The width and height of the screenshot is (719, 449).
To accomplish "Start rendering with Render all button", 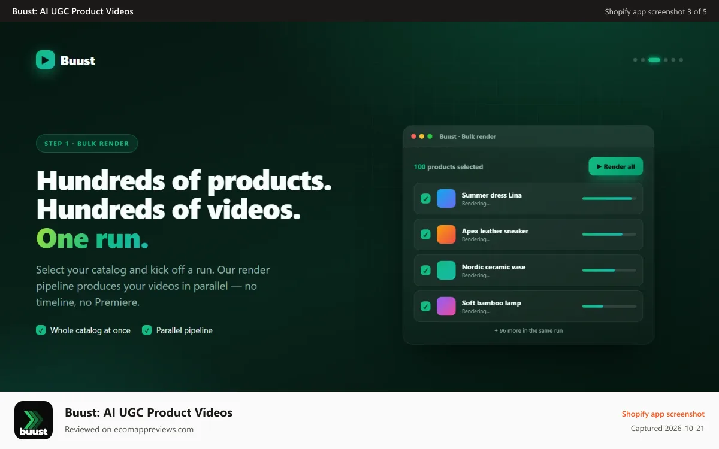I will 615,166.
